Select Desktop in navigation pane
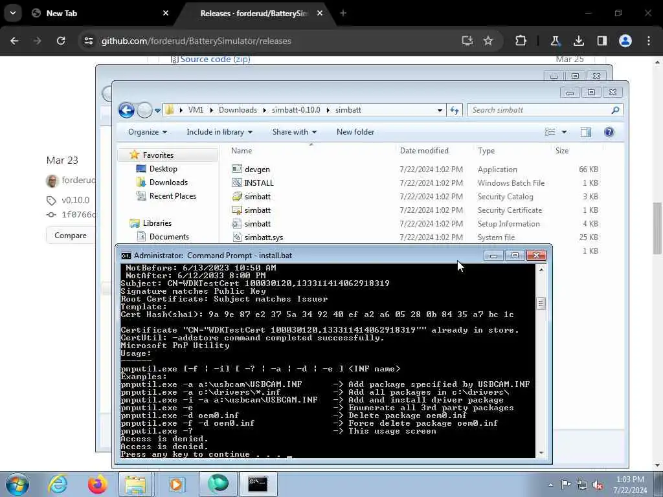This screenshot has height=497, width=663. [163, 169]
